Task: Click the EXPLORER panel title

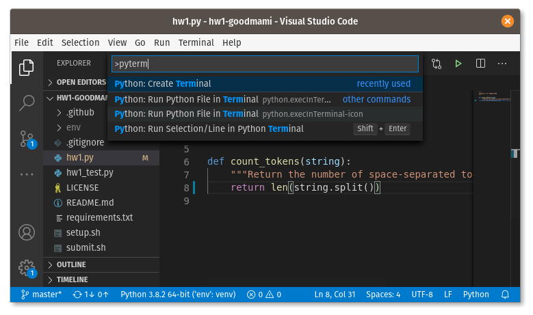Action: pos(74,63)
